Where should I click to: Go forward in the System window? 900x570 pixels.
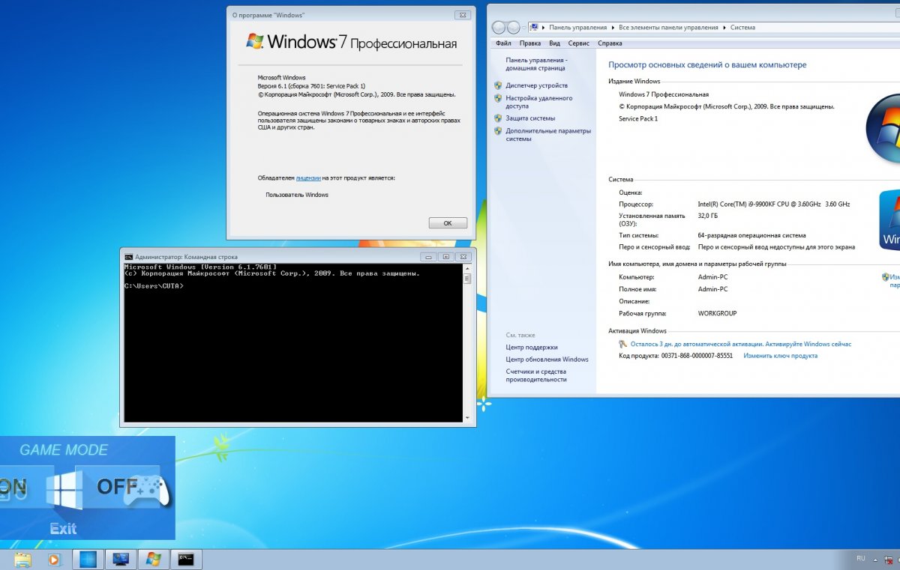tap(514, 28)
